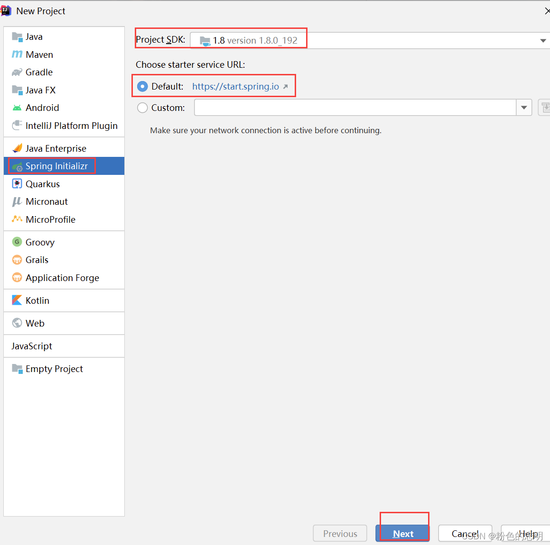
Task: Select Grails project type
Action: coord(64,260)
